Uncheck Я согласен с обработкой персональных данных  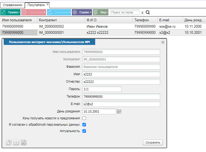click(x=84, y=125)
